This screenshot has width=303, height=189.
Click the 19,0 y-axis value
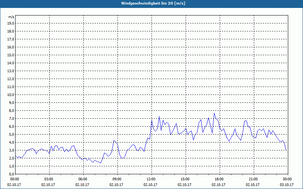click(11, 23)
